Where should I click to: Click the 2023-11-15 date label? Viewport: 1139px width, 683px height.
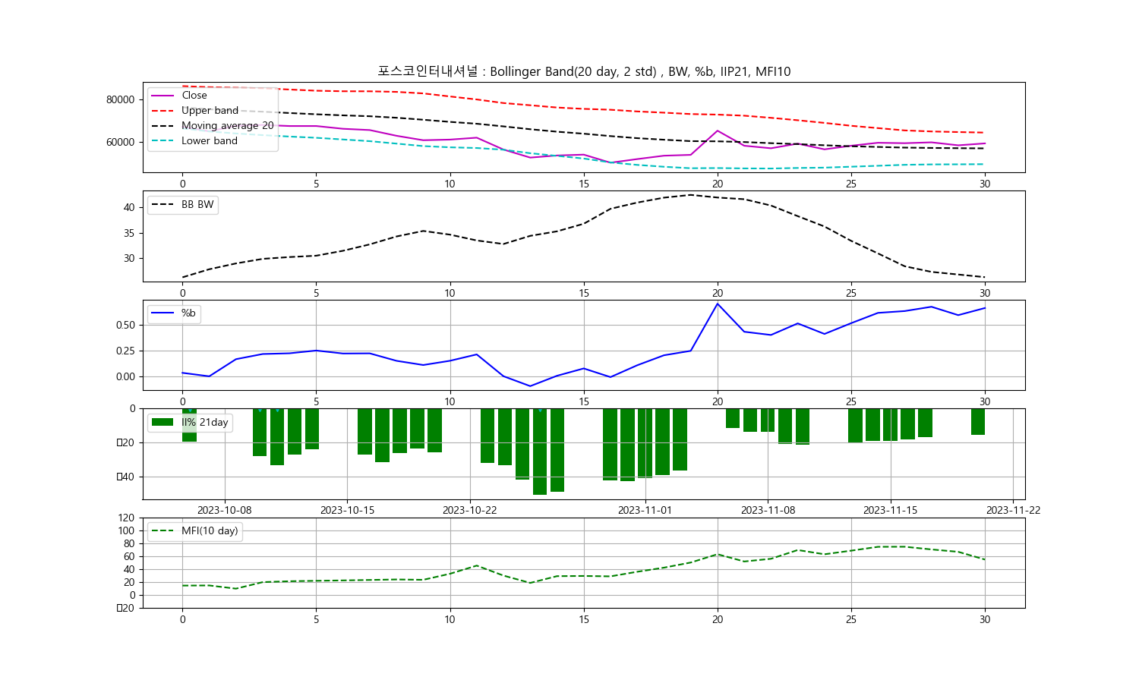tap(891, 510)
